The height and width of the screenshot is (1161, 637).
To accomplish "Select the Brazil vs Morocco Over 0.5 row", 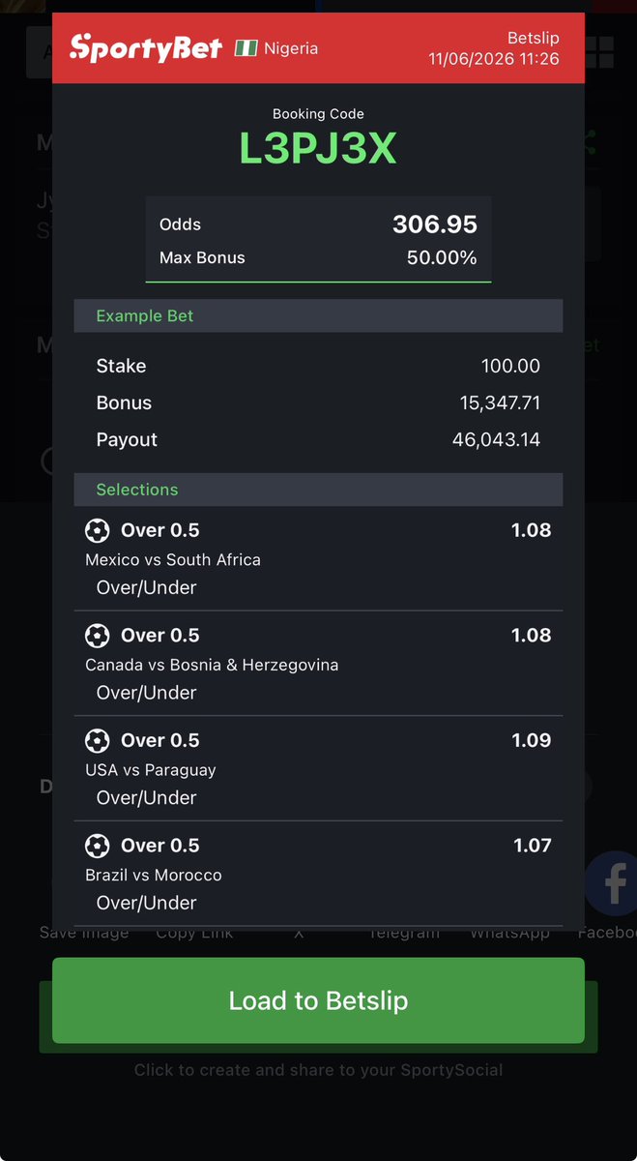I will pos(318,874).
